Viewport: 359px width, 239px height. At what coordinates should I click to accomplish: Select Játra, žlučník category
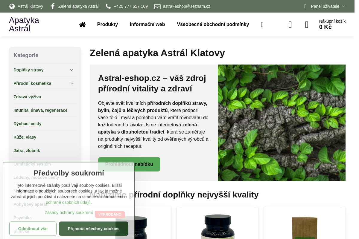pos(27,151)
